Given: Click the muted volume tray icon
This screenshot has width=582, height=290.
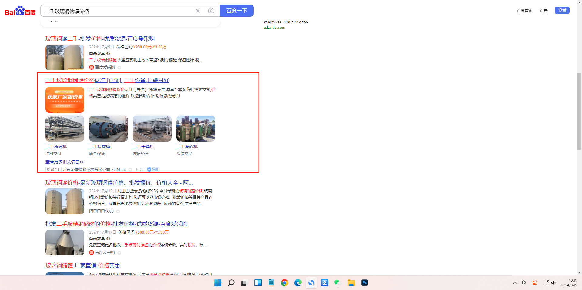Looking at the screenshot, I should pos(554,283).
